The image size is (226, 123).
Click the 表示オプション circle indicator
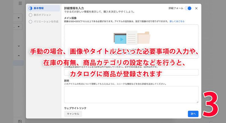pos(31,15)
